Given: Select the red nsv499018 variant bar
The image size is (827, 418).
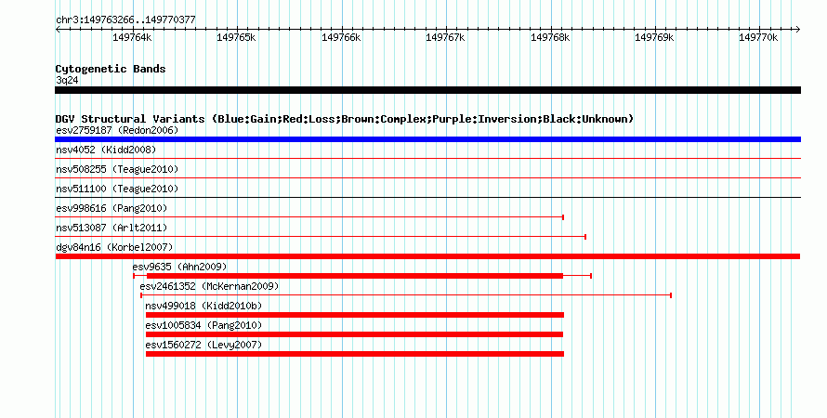Looking at the screenshot, I should [355, 315].
